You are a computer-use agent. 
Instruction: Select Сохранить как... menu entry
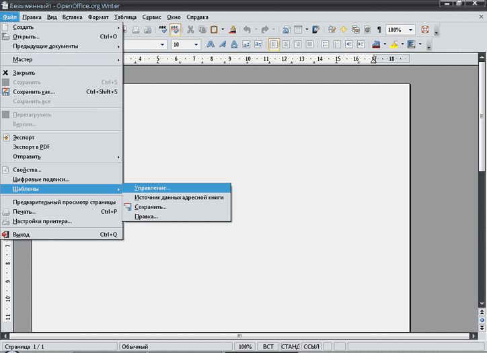pos(61,92)
